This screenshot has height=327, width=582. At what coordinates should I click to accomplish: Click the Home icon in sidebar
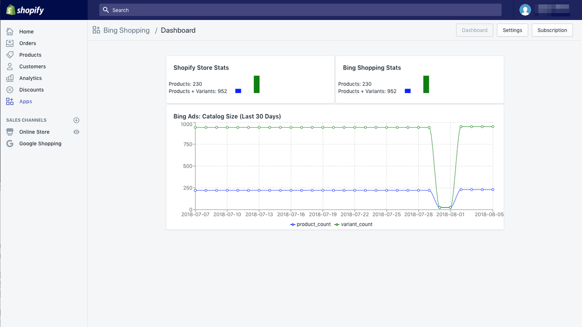[10, 32]
